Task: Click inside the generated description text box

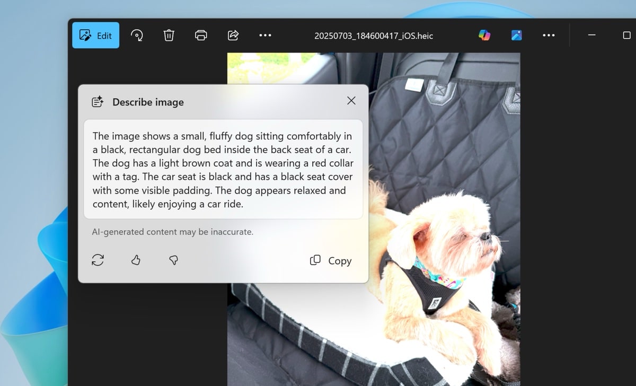Action: click(223, 170)
